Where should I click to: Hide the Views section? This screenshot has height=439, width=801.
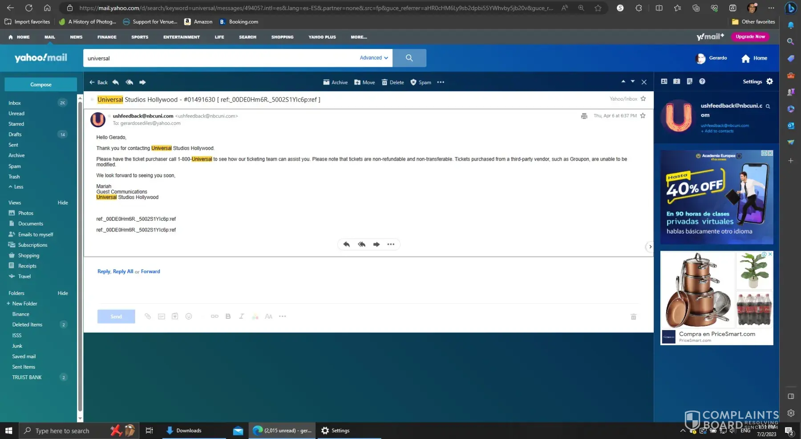tap(63, 203)
